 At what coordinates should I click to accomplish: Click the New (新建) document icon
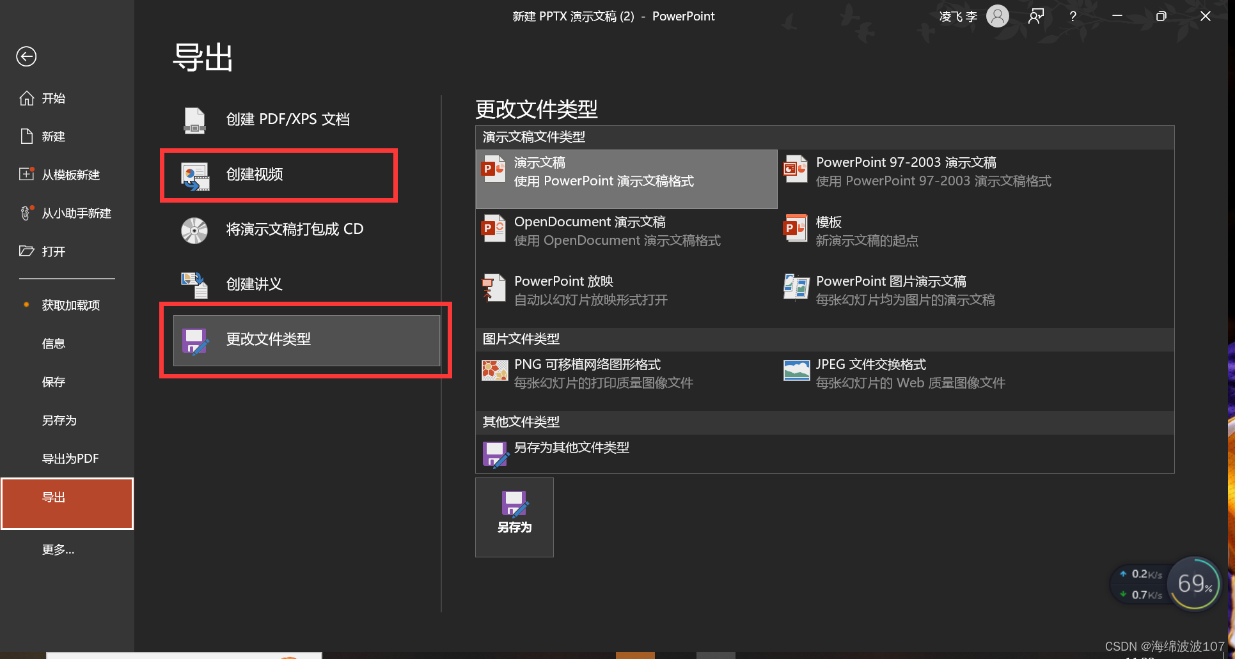tap(26, 136)
